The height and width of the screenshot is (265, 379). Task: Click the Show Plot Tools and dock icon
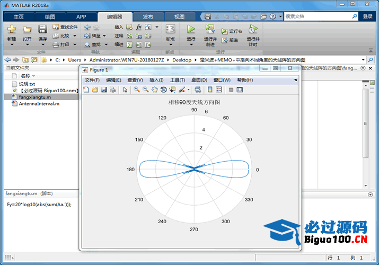point(240,90)
